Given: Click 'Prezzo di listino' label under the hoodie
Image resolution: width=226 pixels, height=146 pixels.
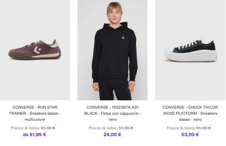Looking at the screenshot, I should (103, 128).
